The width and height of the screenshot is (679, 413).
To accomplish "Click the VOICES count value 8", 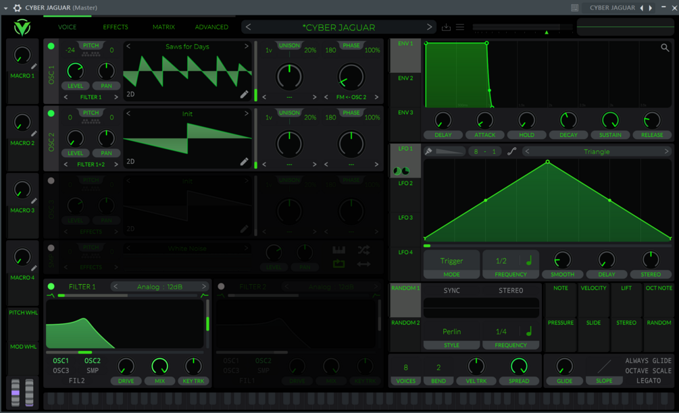I will (x=406, y=368).
